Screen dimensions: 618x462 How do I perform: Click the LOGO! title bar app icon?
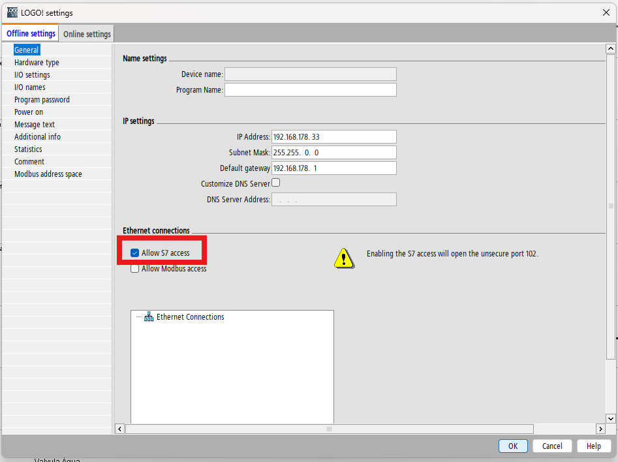tap(12, 12)
